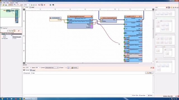The image size is (179, 100).
Task: Click the Undo arrow in toolbar
Action: [x=14, y=5]
